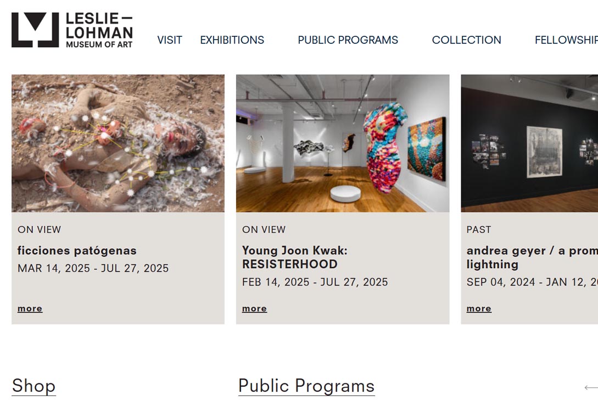
Task: Open the Public Programs heading link
Action: pos(306,386)
